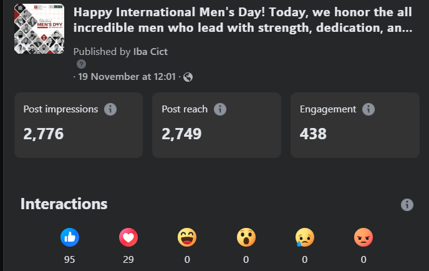Image resolution: width=429 pixels, height=271 pixels.
Task: Select the Post reach 2,749 card
Action: (x=217, y=125)
